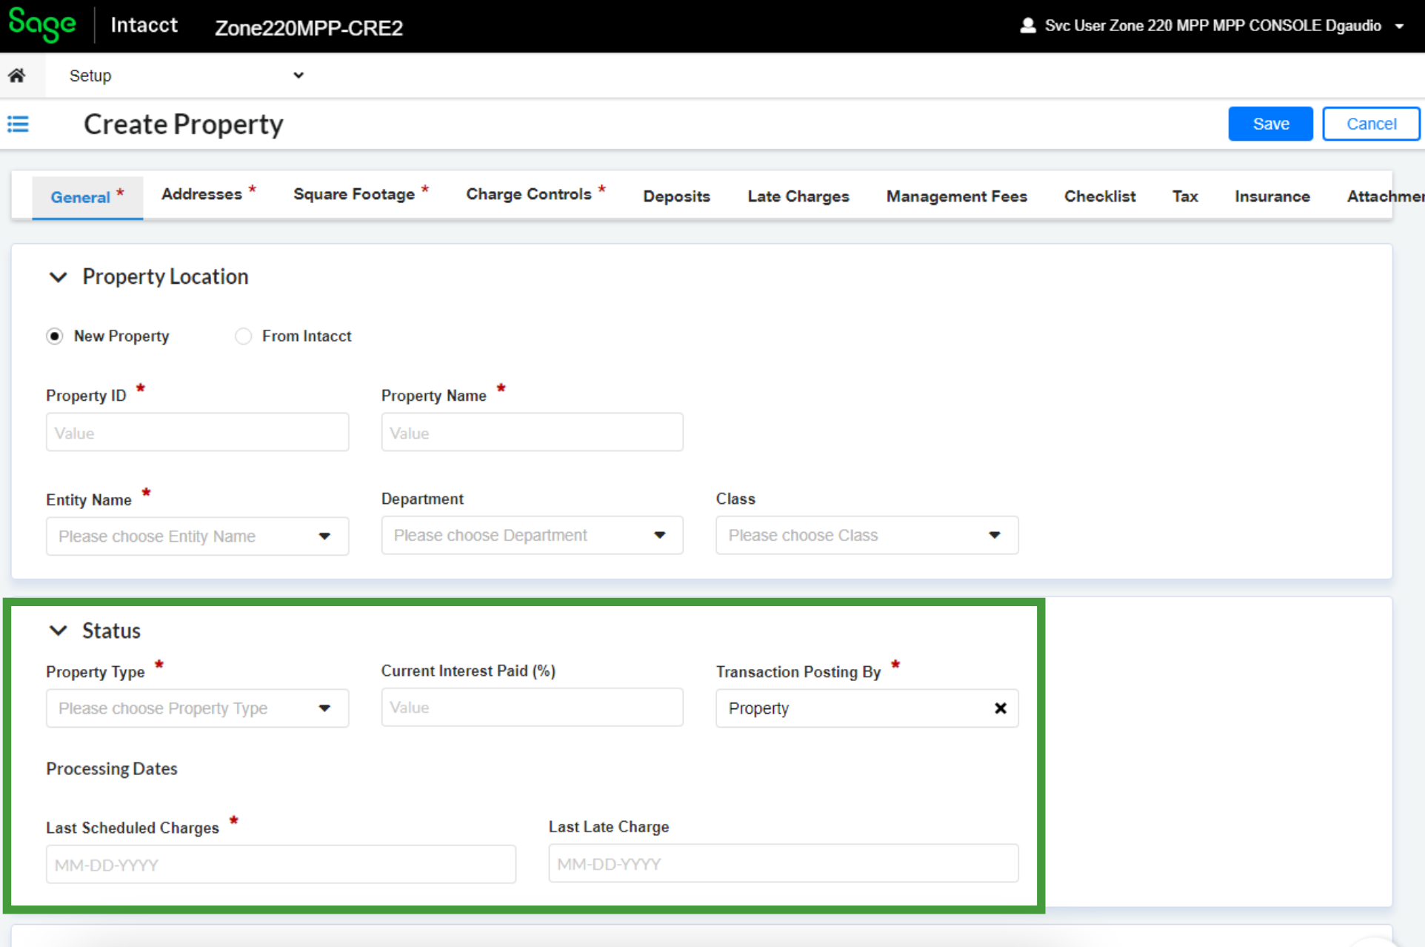Viewport: 1425px width, 947px height.
Task: Open the list menu icon beside Create Property
Action: [x=18, y=124]
